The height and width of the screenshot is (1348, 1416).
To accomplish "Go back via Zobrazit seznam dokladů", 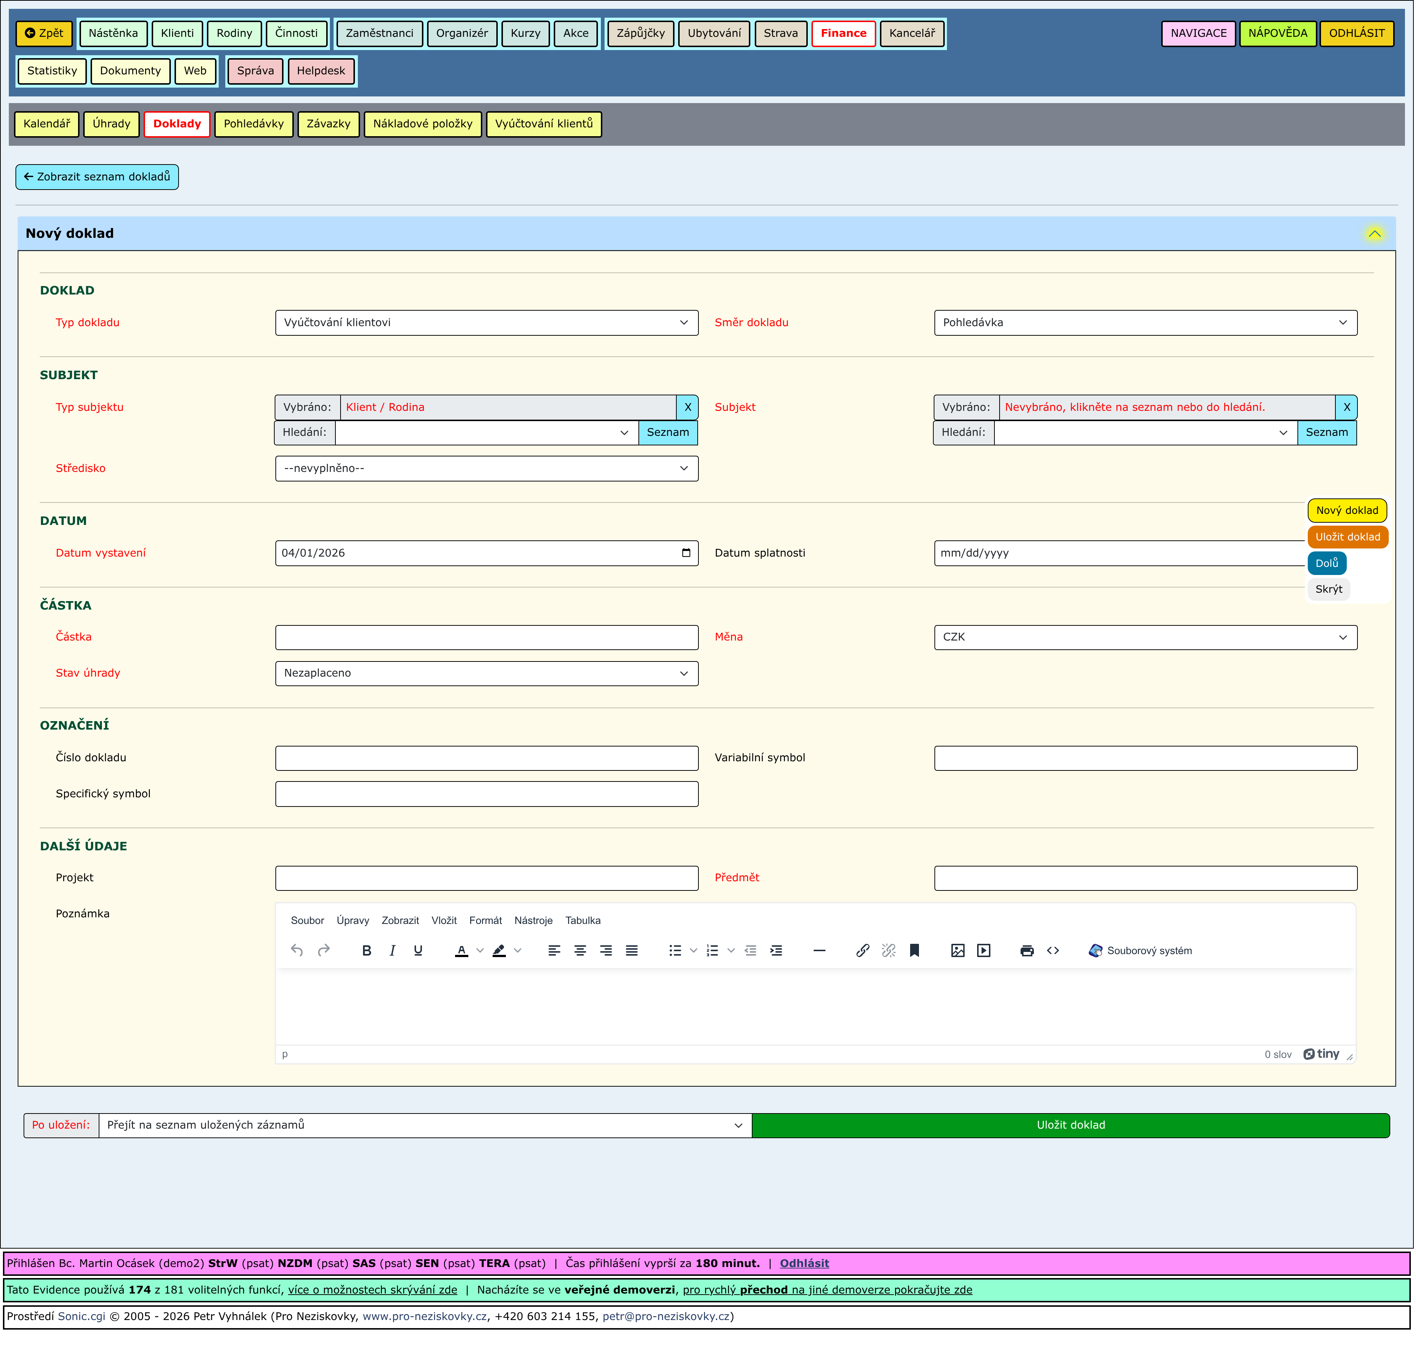I will 97,177.
